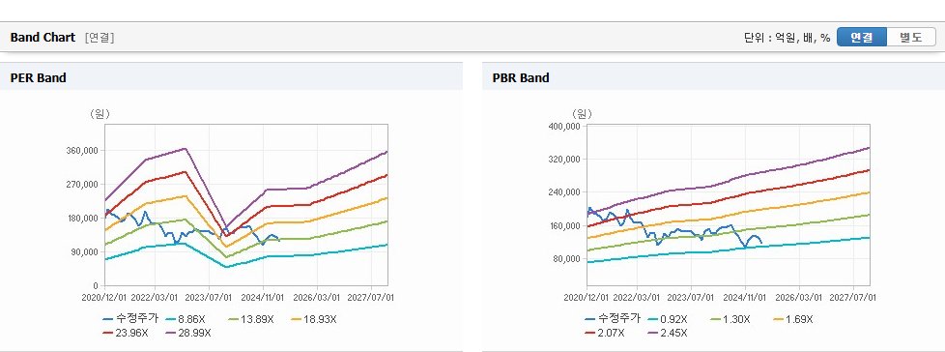Toggle 1.30X legend series
Viewport: 945px width, 352px height.
click(x=730, y=319)
